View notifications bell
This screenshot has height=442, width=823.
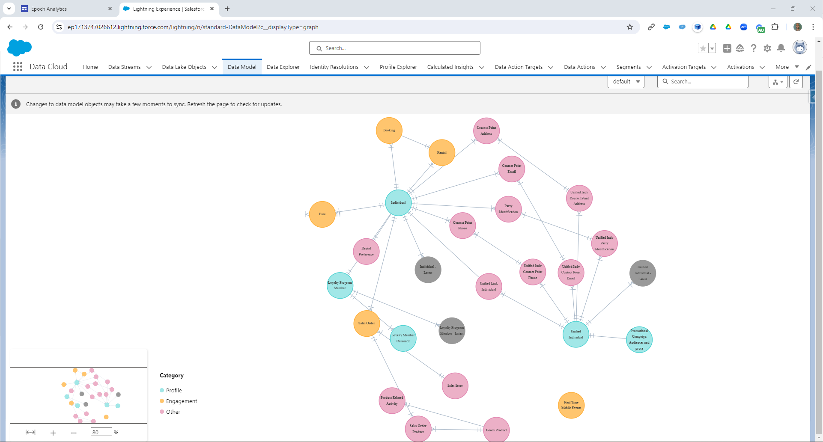[781, 48]
